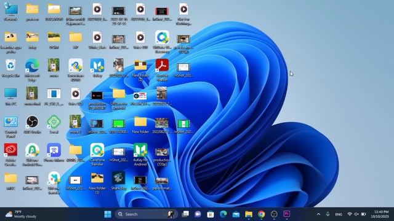Click the battery status icon

(x=363, y=214)
